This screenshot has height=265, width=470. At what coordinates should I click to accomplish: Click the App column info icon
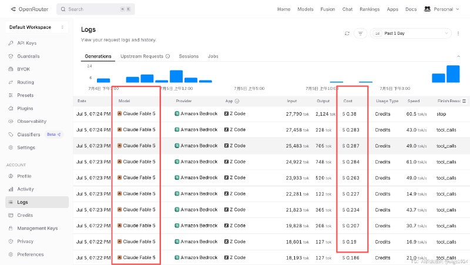[237, 101]
